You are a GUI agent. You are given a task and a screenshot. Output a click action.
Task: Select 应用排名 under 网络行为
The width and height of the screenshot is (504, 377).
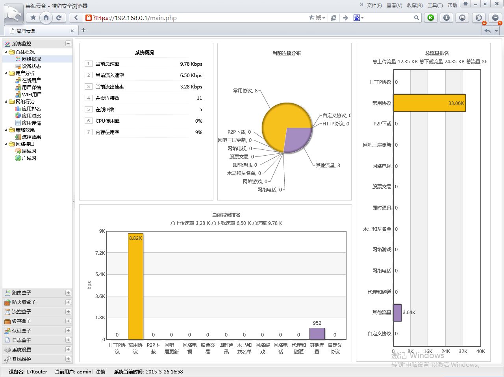pos(31,109)
